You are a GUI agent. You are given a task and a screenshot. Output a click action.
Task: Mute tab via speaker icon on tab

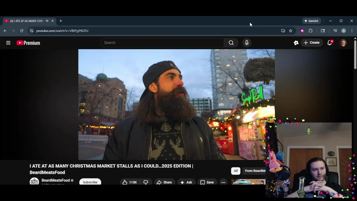[47, 21]
